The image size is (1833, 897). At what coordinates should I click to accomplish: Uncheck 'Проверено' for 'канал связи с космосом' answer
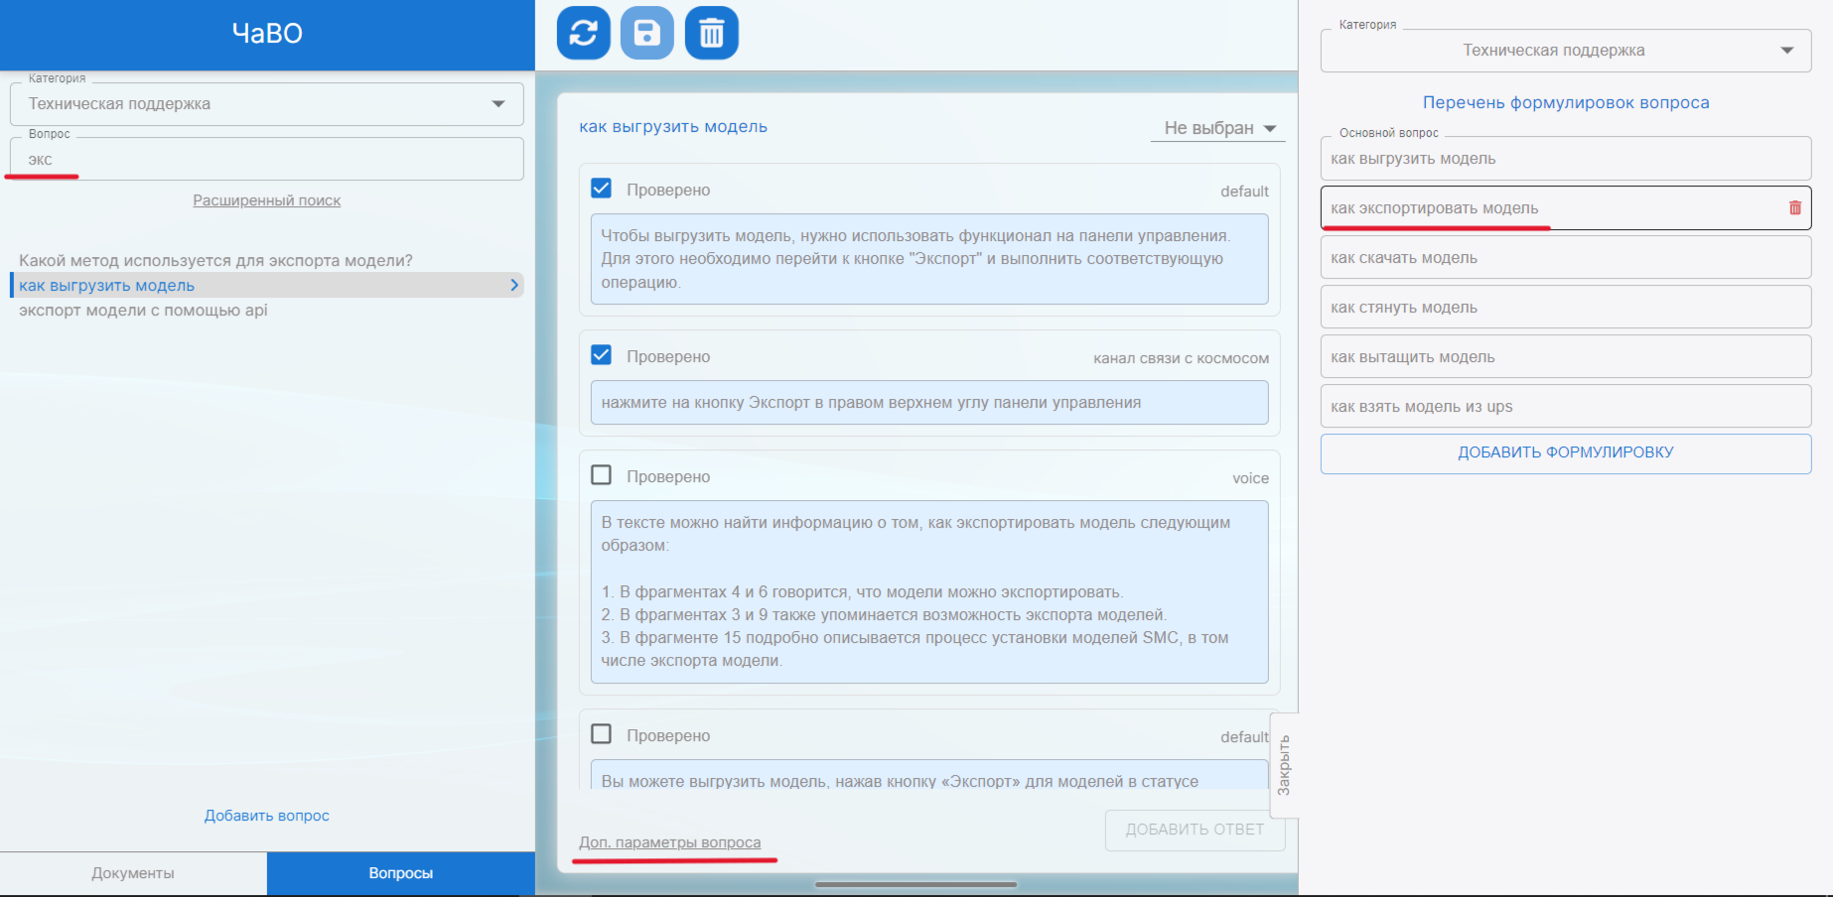602,355
